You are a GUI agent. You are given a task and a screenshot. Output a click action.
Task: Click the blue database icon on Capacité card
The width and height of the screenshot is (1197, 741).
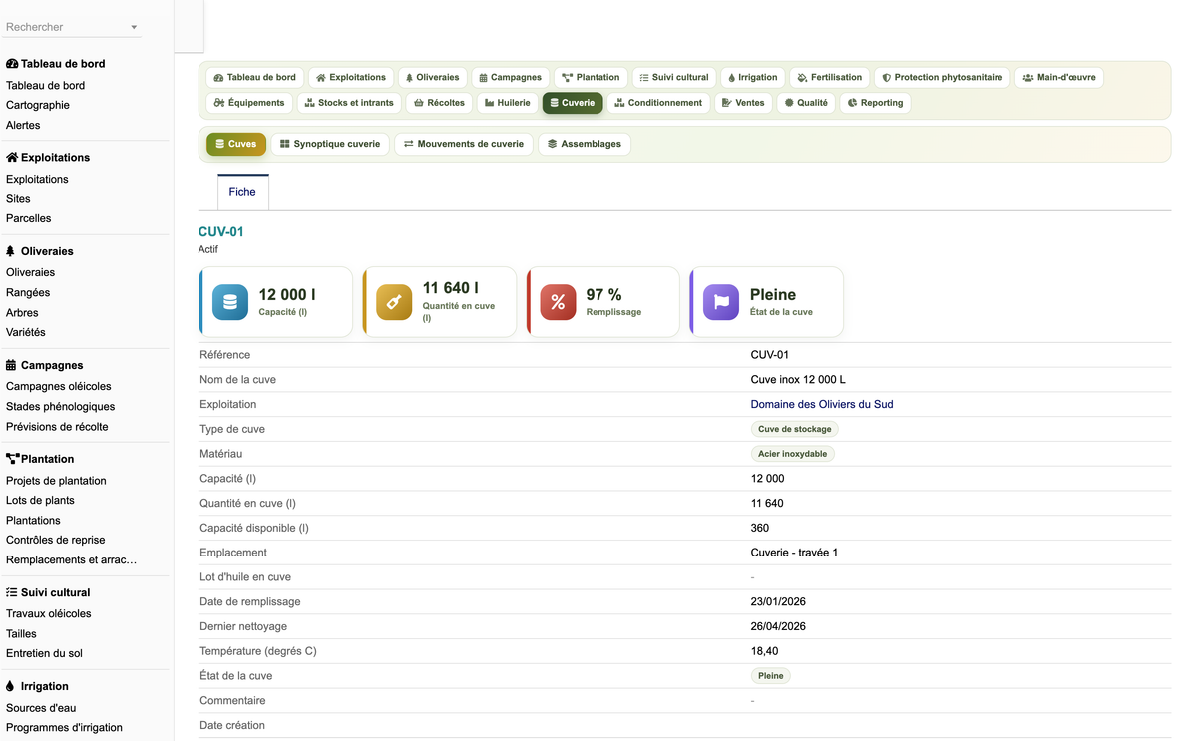(230, 302)
